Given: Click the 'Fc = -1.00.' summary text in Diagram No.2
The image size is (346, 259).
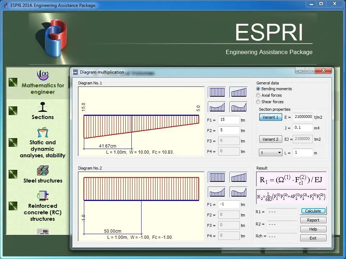Looking at the screenshot, I should [162, 237].
